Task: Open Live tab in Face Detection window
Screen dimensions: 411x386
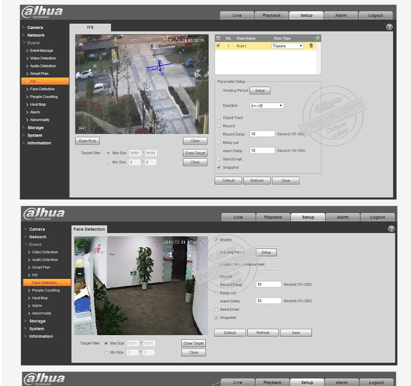Action: (238, 217)
